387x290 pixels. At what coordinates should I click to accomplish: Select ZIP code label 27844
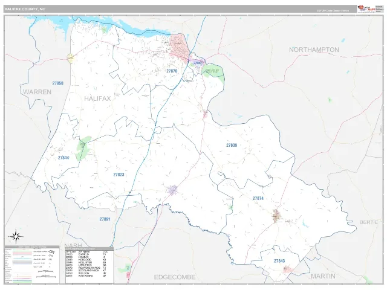pos(63,158)
